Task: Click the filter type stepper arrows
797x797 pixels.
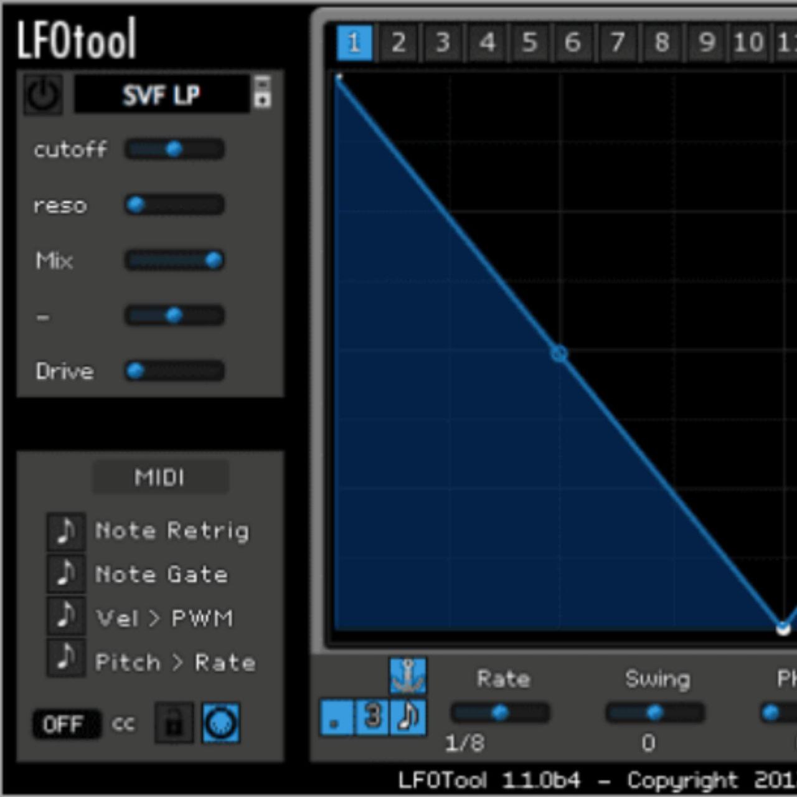Action: 262,92
